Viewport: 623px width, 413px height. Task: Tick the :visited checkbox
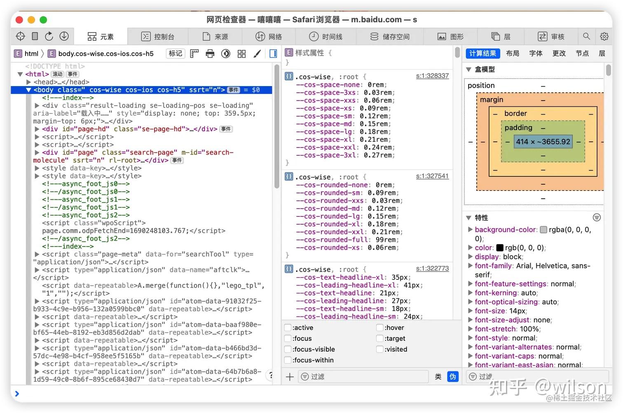click(x=380, y=349)
